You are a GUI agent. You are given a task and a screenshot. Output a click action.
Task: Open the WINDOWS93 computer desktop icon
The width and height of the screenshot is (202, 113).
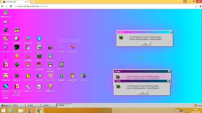(6, 13)
